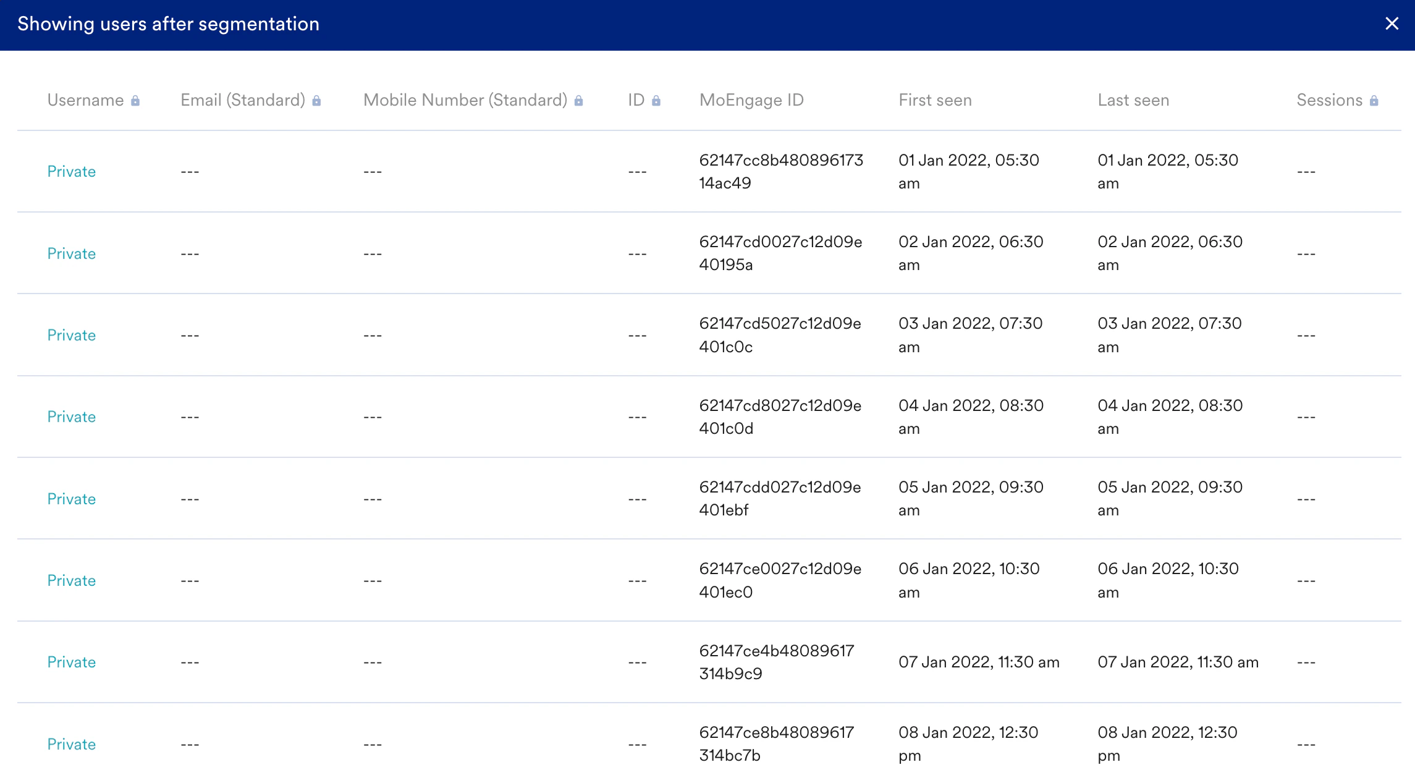Click the MoEngage ID column header
The image size is (1415, 770).
point(751,100)
